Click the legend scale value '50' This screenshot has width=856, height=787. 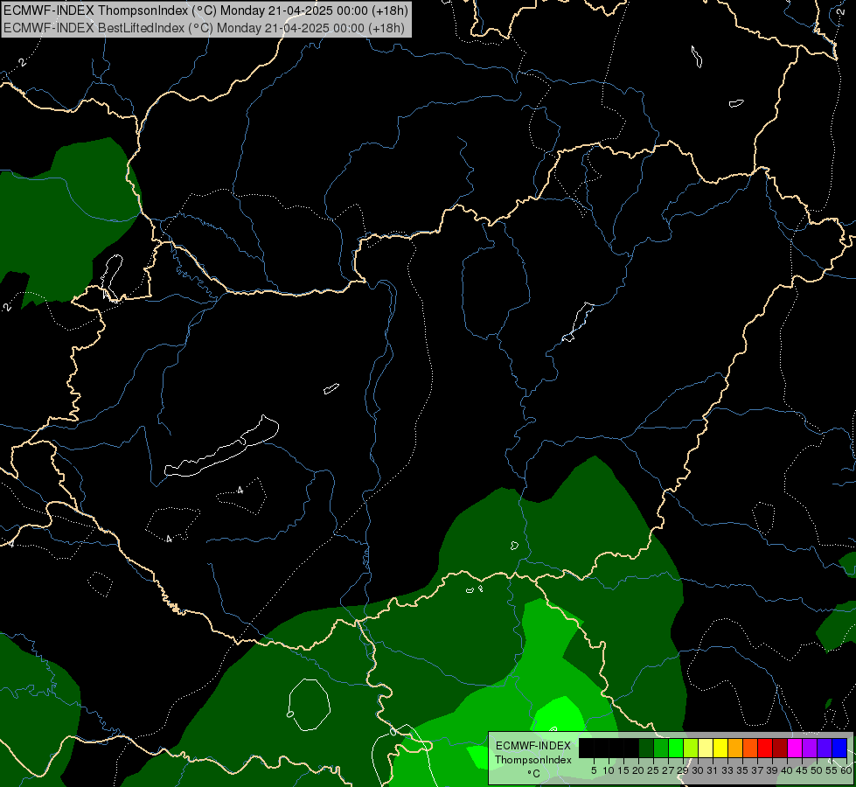click(817, 770)
